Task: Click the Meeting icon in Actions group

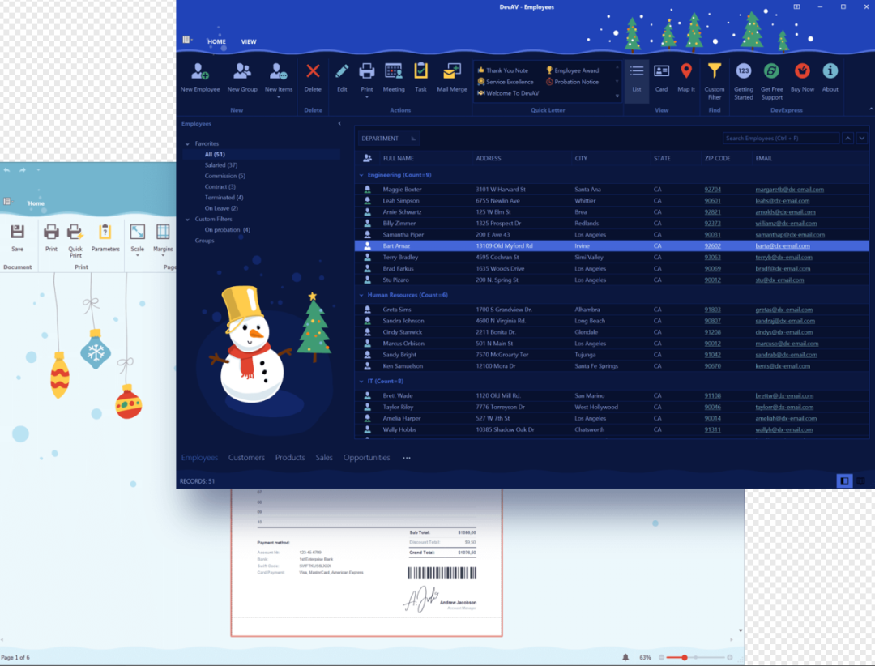Action: (x=394, y=77)
